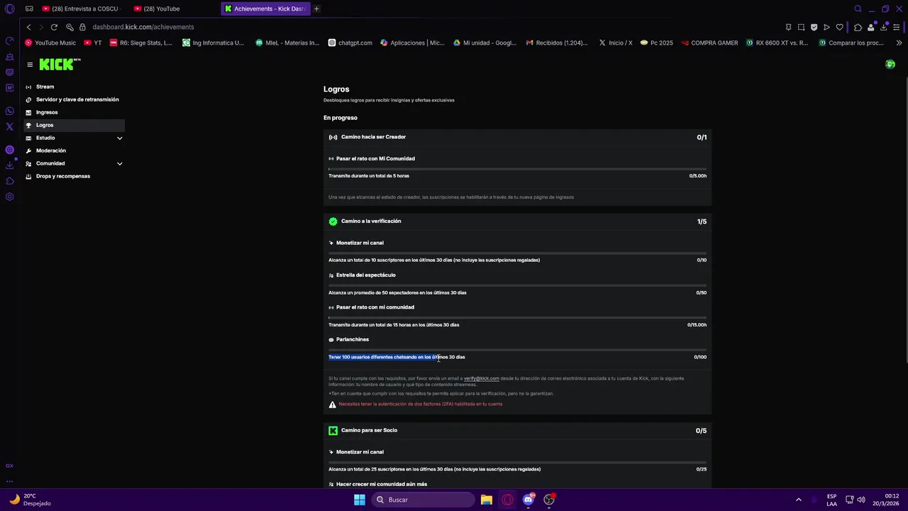The width and height of the screenshot is (908, 511).
Task: Open new tab with plus button
Action: [316, 9]
